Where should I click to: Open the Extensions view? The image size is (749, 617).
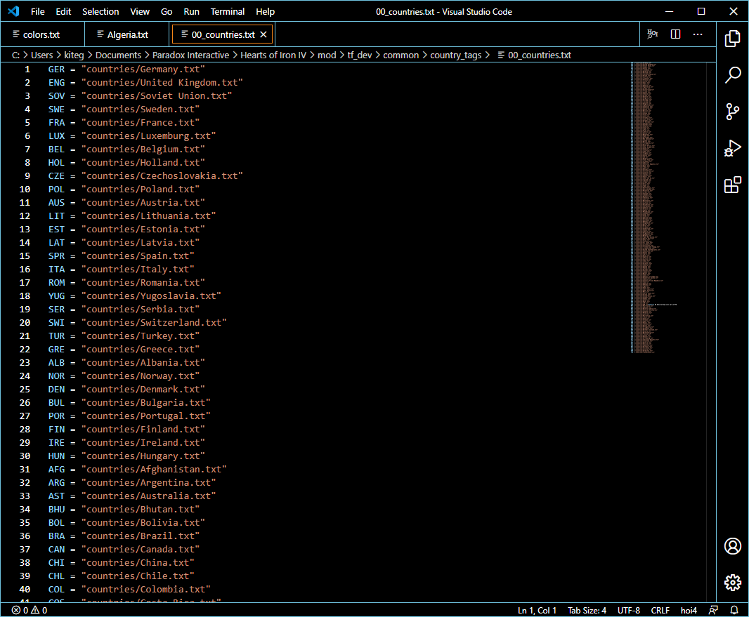(732, 185)
